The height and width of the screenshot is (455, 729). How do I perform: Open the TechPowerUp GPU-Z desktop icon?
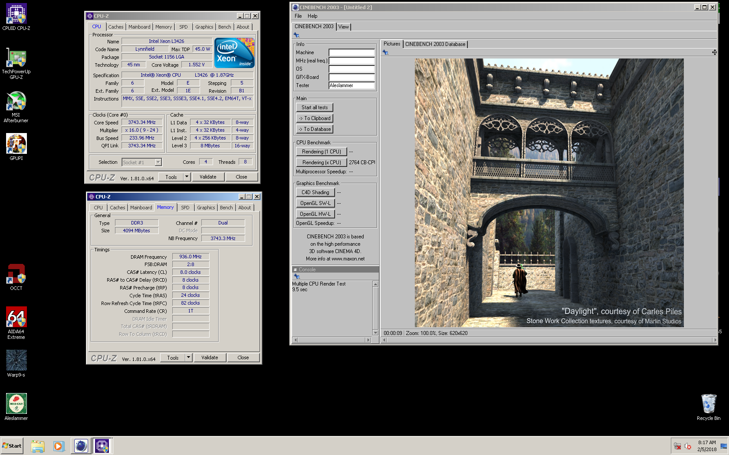point(16,63)
